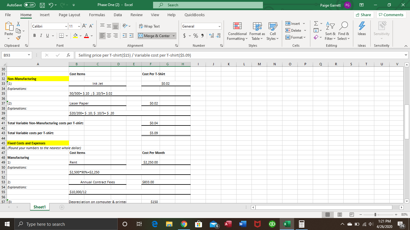The width and height of the screenshot is (410, 230).
Task: Switch to the Formulas ribbon tab
Action: coord(97,14)
